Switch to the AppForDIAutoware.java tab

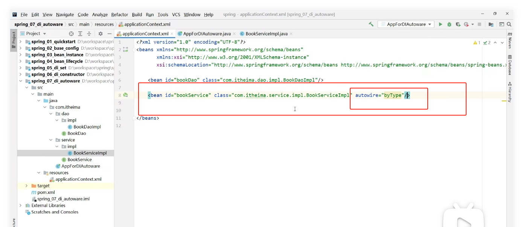(207, 34)
